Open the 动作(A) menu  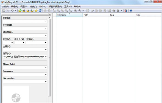click(x=43, y=7)
